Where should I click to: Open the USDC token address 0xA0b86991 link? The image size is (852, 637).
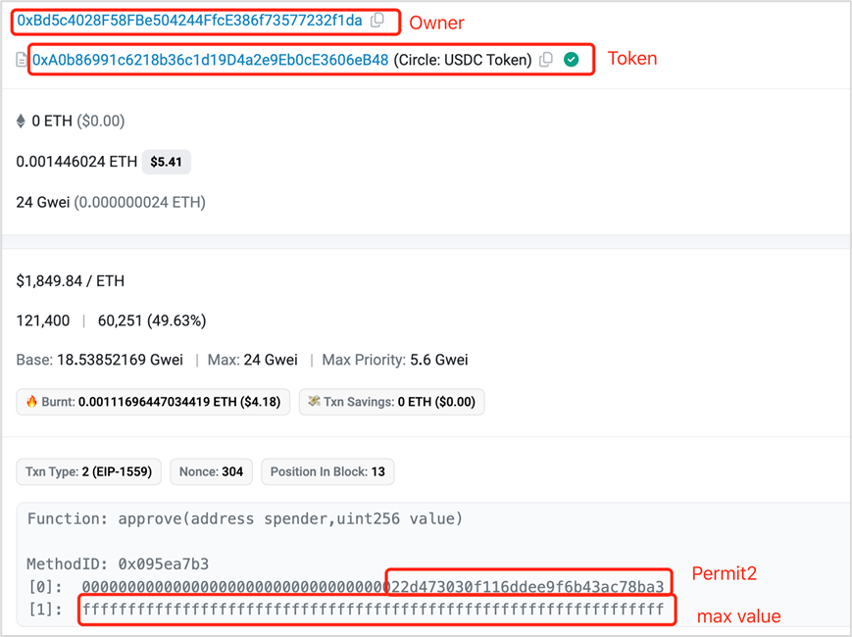click(210, 60)
